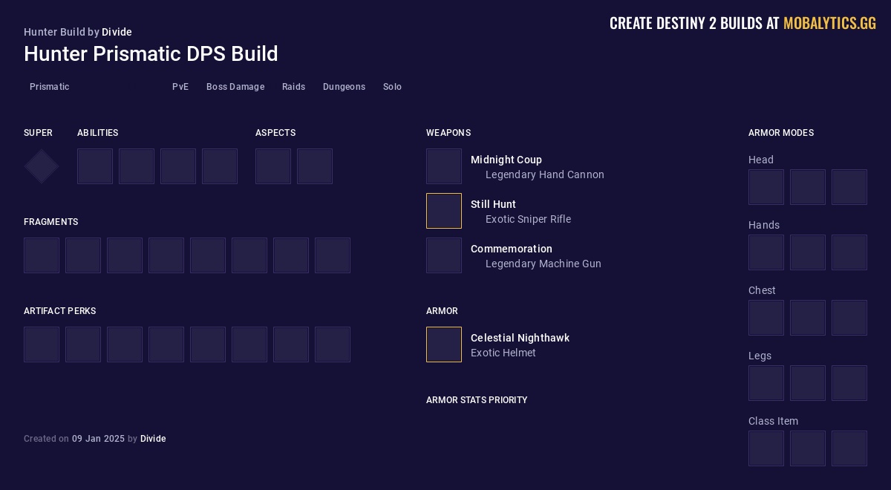Screen dimensions: 891x490
Task: Click the Armor Stats Priority heading
Action: [477, 400]
